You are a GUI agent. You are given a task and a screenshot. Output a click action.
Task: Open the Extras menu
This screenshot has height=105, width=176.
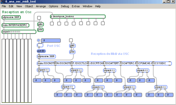click(76, 6)
